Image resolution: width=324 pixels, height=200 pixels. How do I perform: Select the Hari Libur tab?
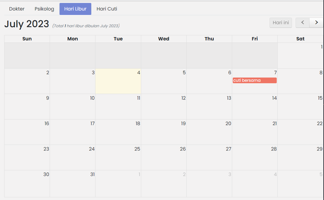75,9
